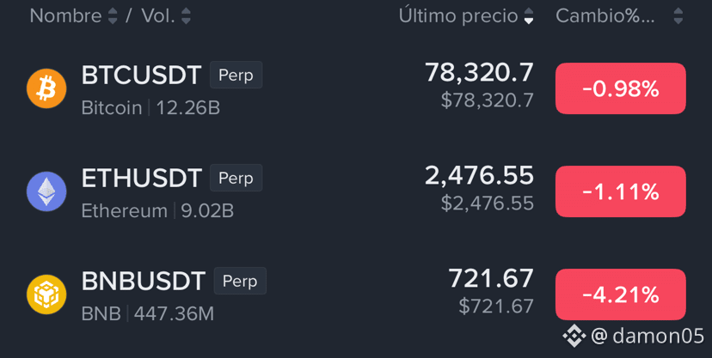Click the 78,320.7 Bitcoin price
This screenshot has width=712, height=358.
pos(479,72)
